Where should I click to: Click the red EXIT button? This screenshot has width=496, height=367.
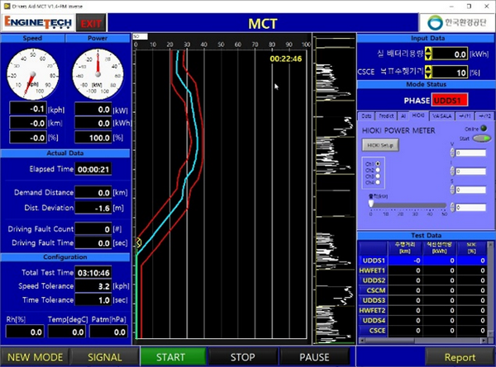[91, 23]
